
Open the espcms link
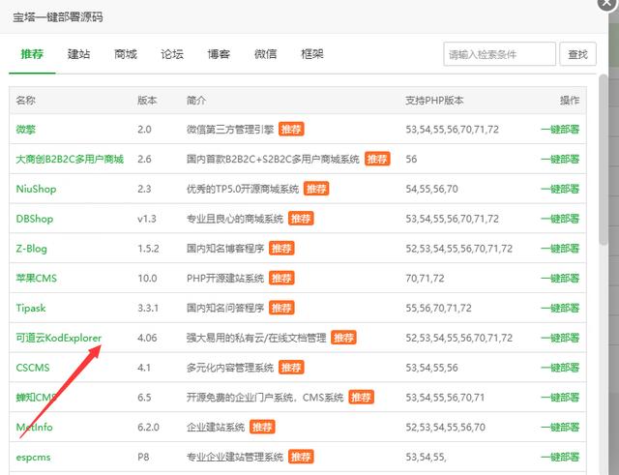pos(33,457)
